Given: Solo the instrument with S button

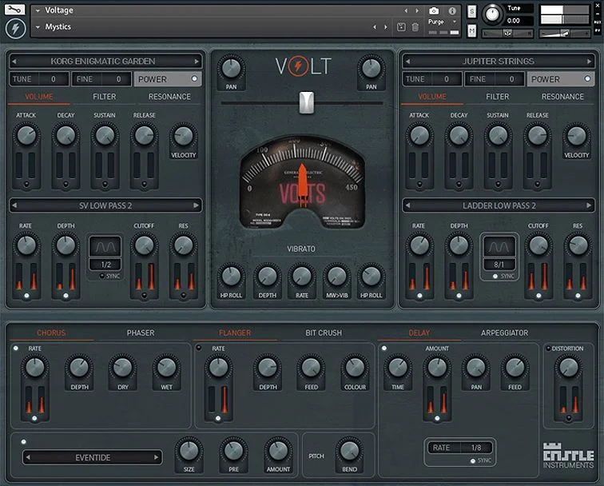Looking at the screenshot, I should (x=472, y=11).
